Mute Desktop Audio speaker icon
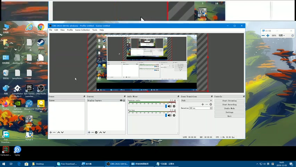 coord(170,106)
